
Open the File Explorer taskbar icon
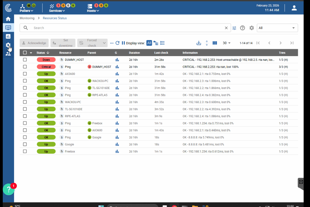tap(195, 206)
